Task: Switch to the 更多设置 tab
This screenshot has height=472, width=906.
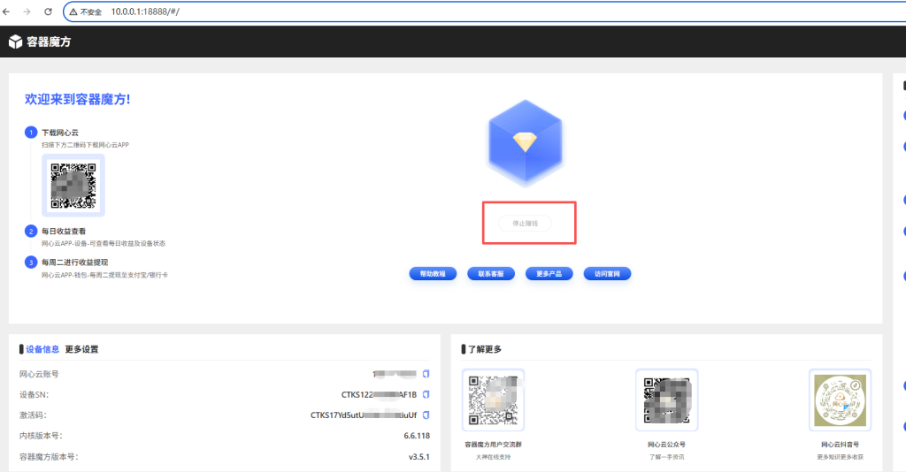Action: (x=81, y=349)
